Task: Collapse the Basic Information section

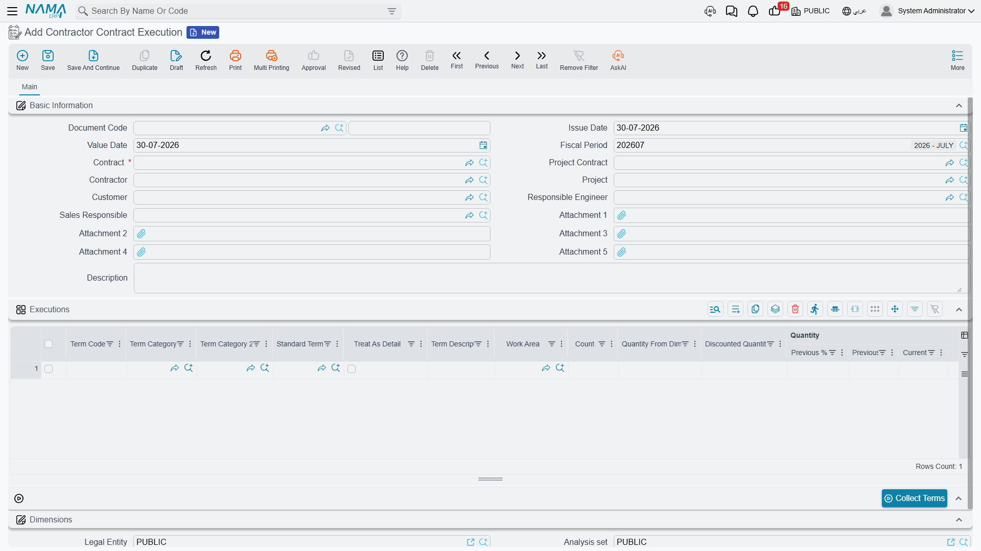Action: click(959, 106)
